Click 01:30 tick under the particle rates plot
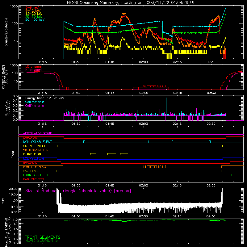This screenshot has height=247, width=247. pyautogui.click(x=76, y=93)
